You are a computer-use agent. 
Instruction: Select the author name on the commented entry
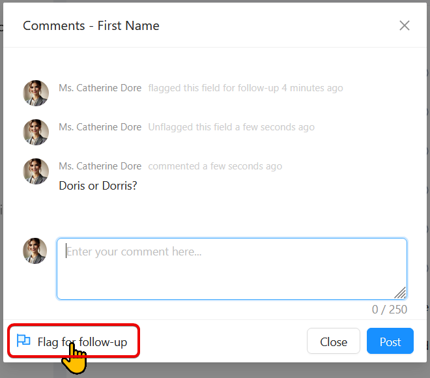click(100, 166)
